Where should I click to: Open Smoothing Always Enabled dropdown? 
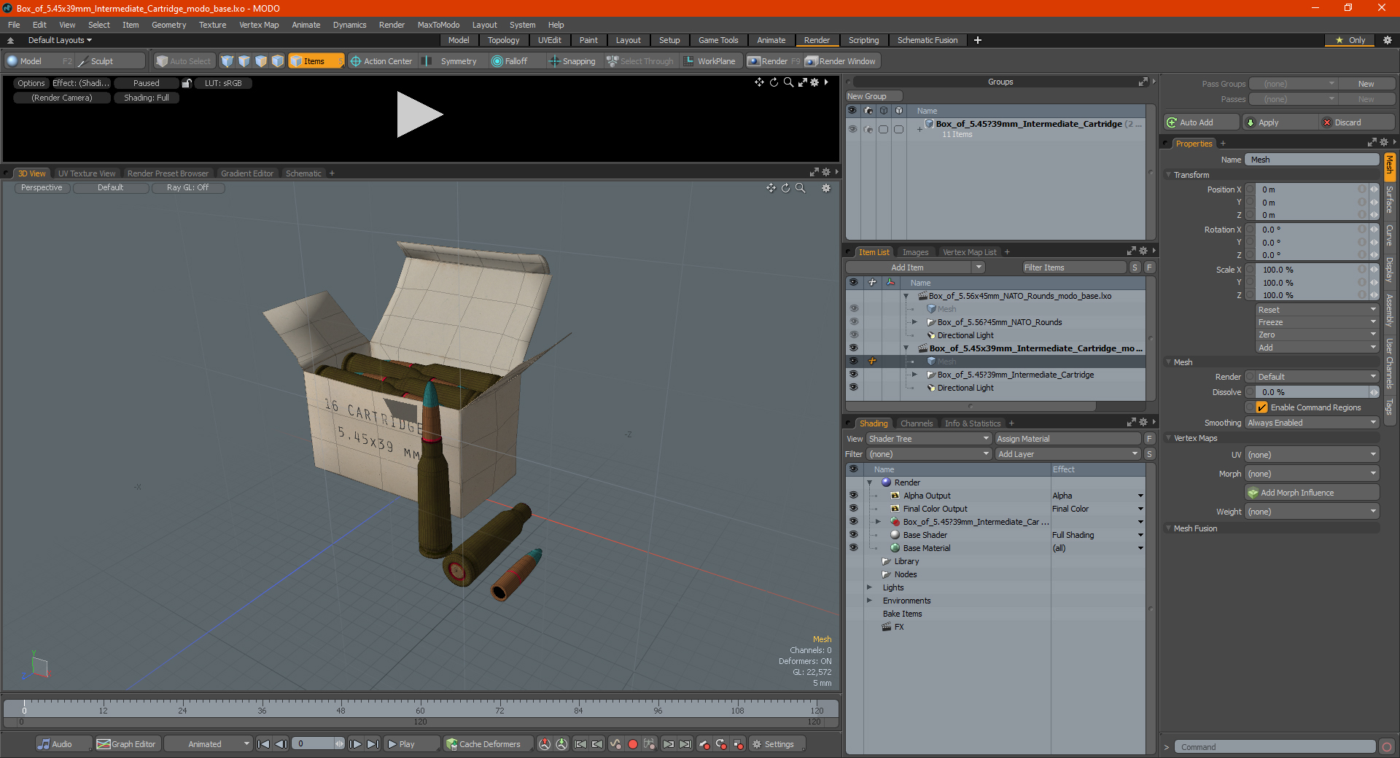(x=1312, y=423)
